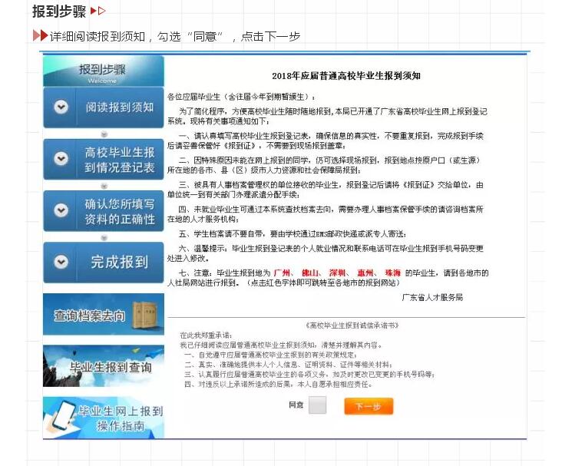562x466 pixels.
Task: Expand the 完成报到 step chevron
Action: pos(61,262)
